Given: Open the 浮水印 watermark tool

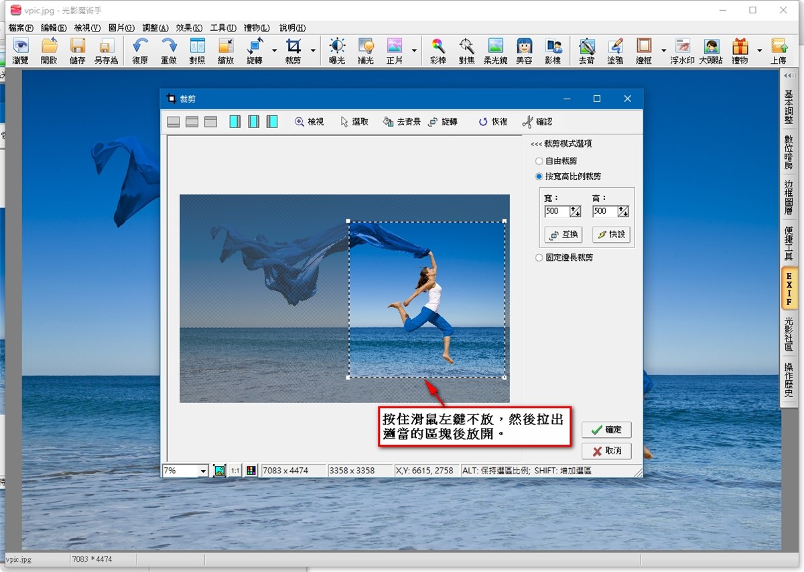Looking at the screenshot, I should pyautogui.click(x=682, y=50).
